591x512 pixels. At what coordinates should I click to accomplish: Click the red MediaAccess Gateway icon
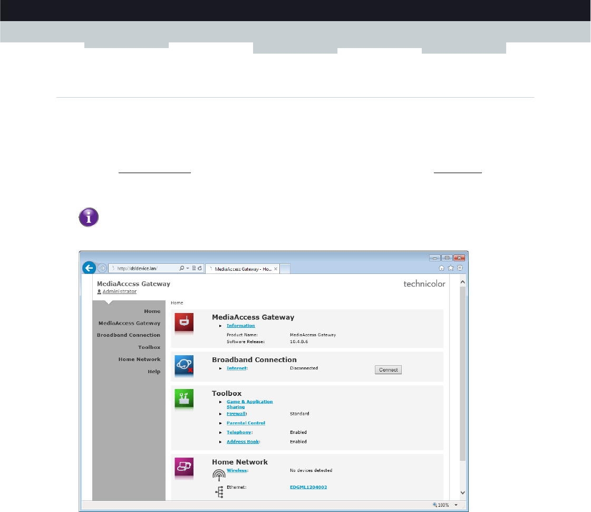click(x=184, y=322)
